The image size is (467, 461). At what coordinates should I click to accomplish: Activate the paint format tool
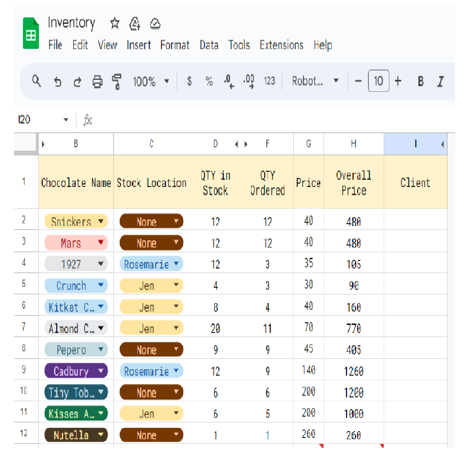[x=117, y=81]
